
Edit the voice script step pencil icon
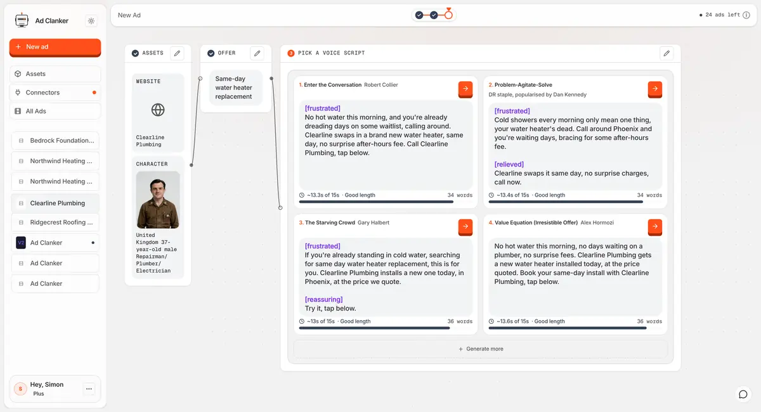coord(667,53)
